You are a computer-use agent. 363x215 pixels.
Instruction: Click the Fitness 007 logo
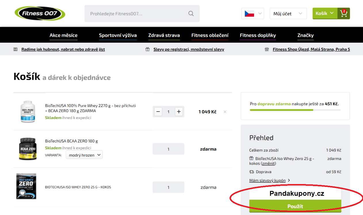click(x=40, y=13)
